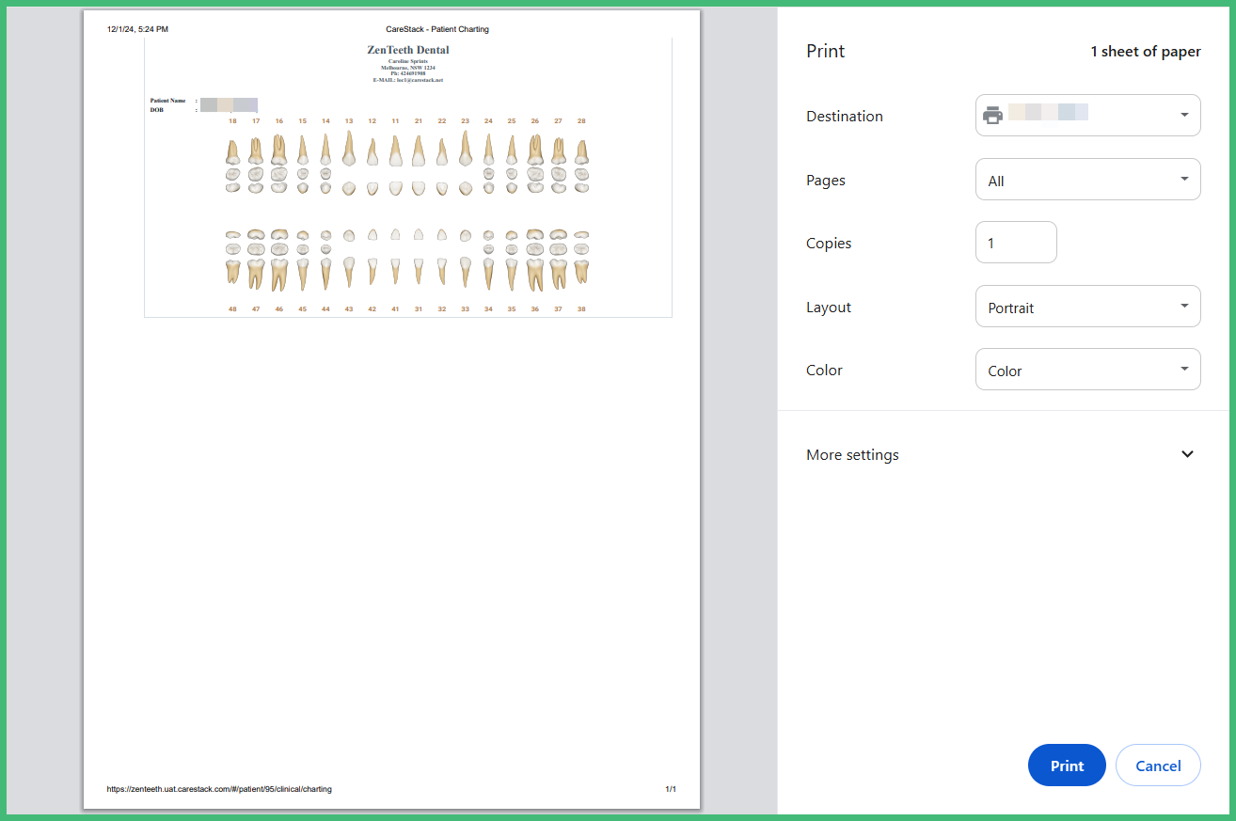Click the chevron next to More settings

pyautogui.click(x=1186, y=454)
